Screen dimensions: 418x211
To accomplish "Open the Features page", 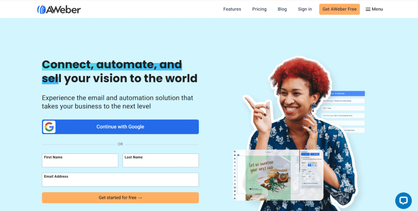I will (x=232, y=9).
